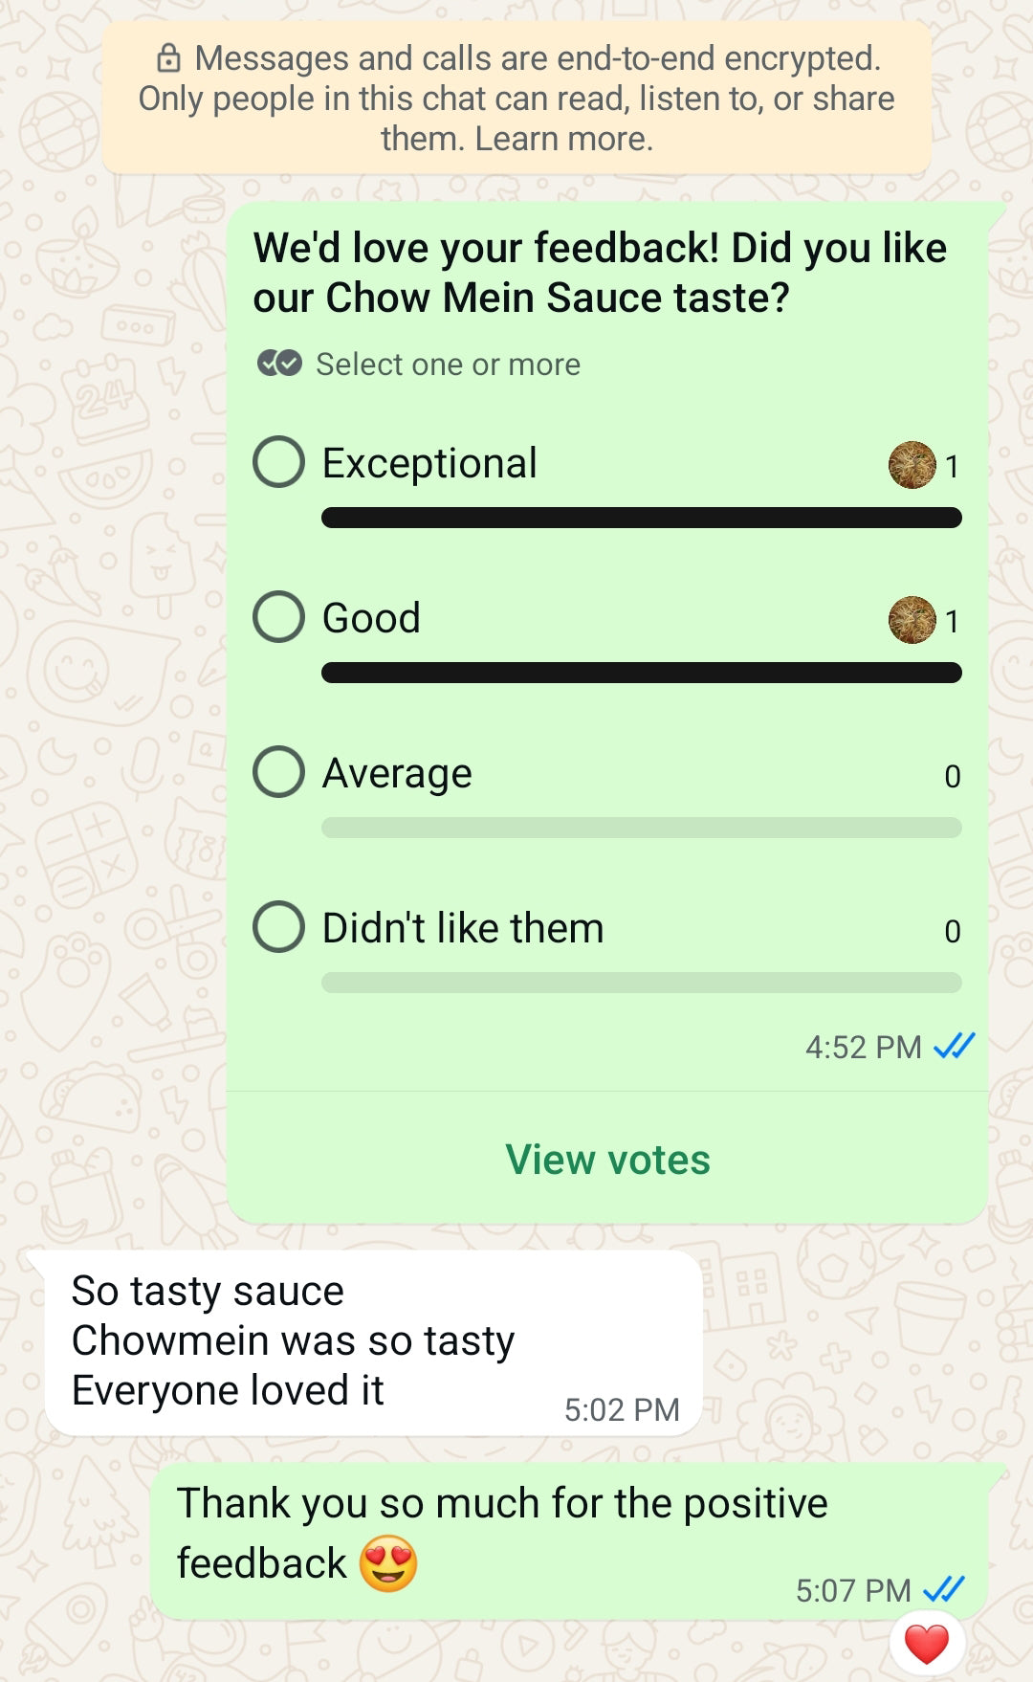This screenshot has width=1033, height=1682.
Task: Tap blue read ticks at 4:52 PM
Action: [x=954, y=1046]
